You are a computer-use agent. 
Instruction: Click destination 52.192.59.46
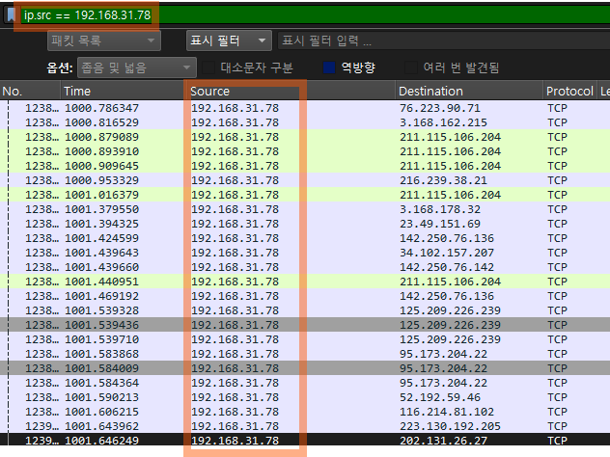tap(440, 397)
